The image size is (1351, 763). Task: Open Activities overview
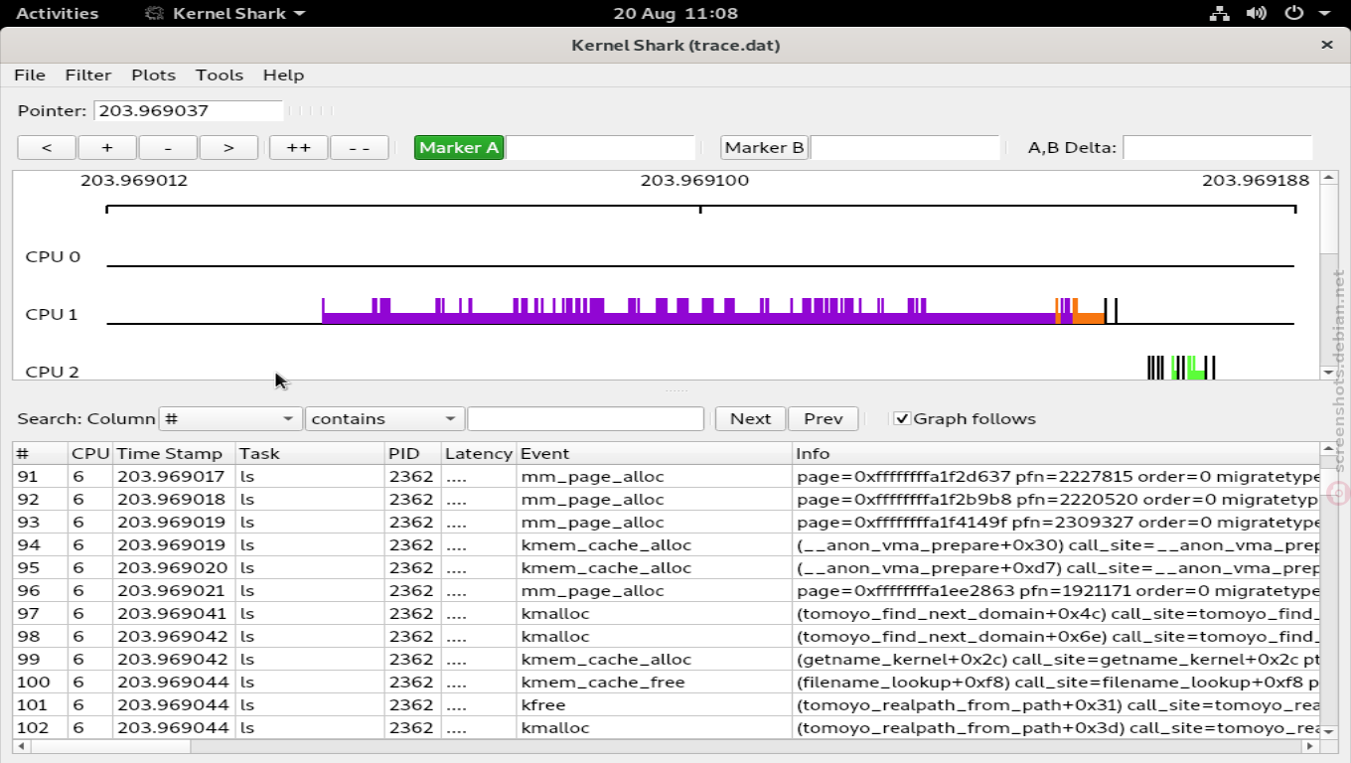(x=57, y=14)
